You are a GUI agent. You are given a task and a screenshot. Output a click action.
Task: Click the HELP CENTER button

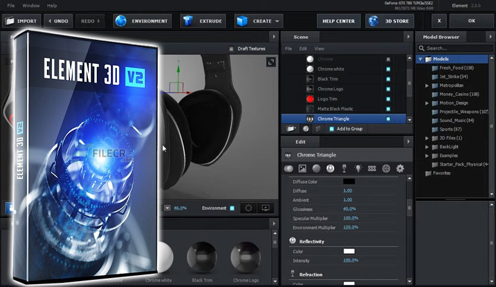click(338, 21)
